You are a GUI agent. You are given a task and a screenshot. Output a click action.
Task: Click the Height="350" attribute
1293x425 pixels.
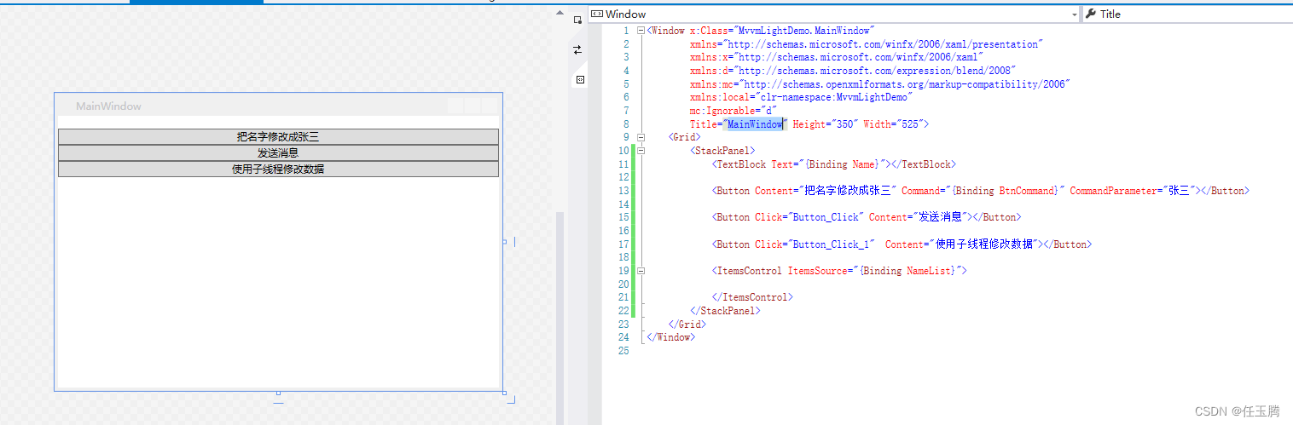tap(825, 124)
